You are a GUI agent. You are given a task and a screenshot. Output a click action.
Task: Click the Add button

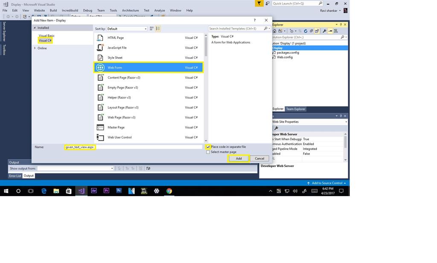[x=239, y=159]
